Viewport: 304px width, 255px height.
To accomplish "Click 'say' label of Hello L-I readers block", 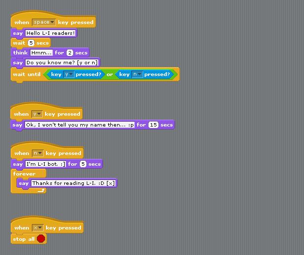I will (x=18, y=33).
